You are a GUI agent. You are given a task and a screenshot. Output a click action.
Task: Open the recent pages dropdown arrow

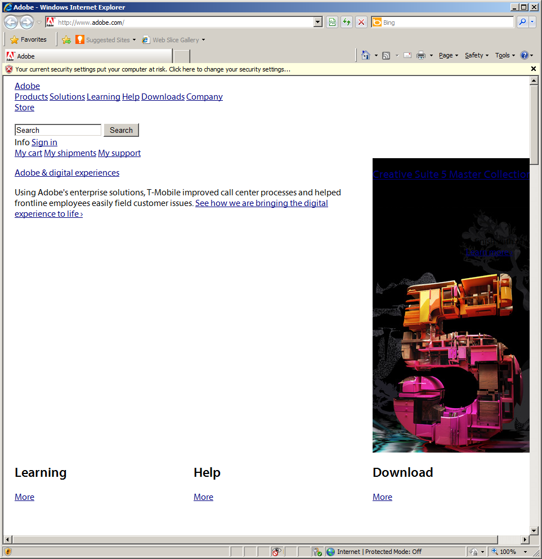(39, 23)
